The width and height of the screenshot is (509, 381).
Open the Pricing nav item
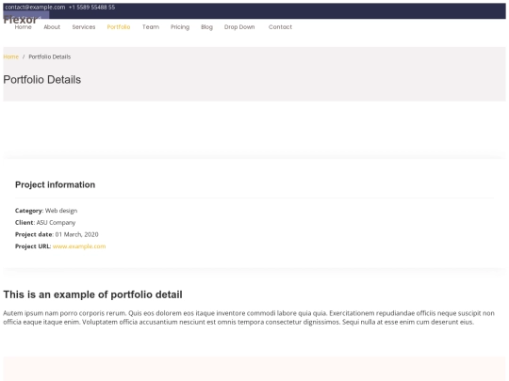[x=180, y=27]
